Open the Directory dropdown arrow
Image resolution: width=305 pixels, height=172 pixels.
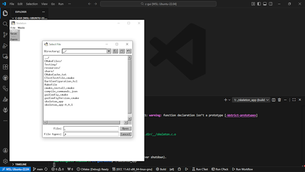[x=109, y=52]
